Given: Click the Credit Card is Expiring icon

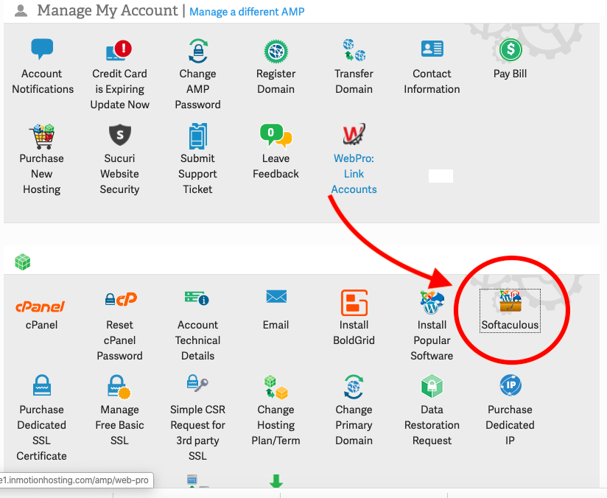Looking at the screenshot, I should [x=119, y=50].
